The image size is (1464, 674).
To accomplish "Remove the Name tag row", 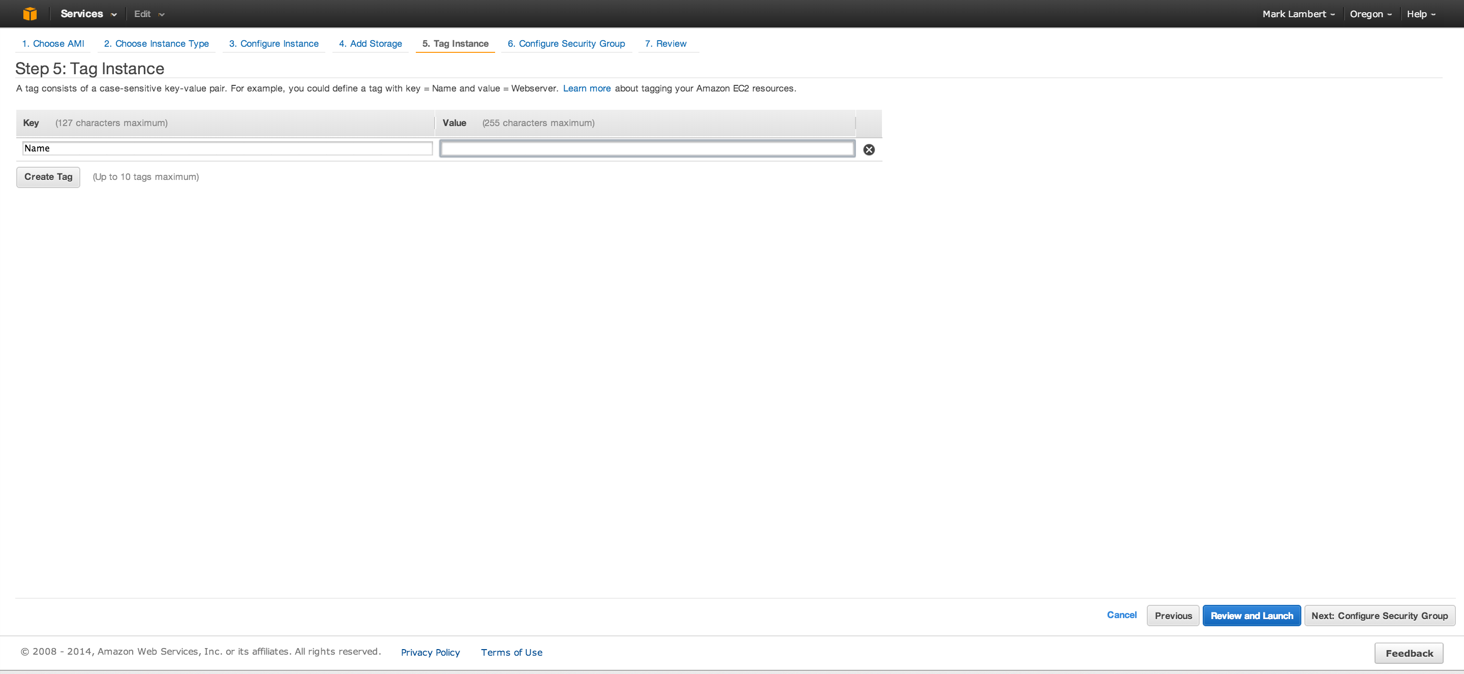I will 868,149.
